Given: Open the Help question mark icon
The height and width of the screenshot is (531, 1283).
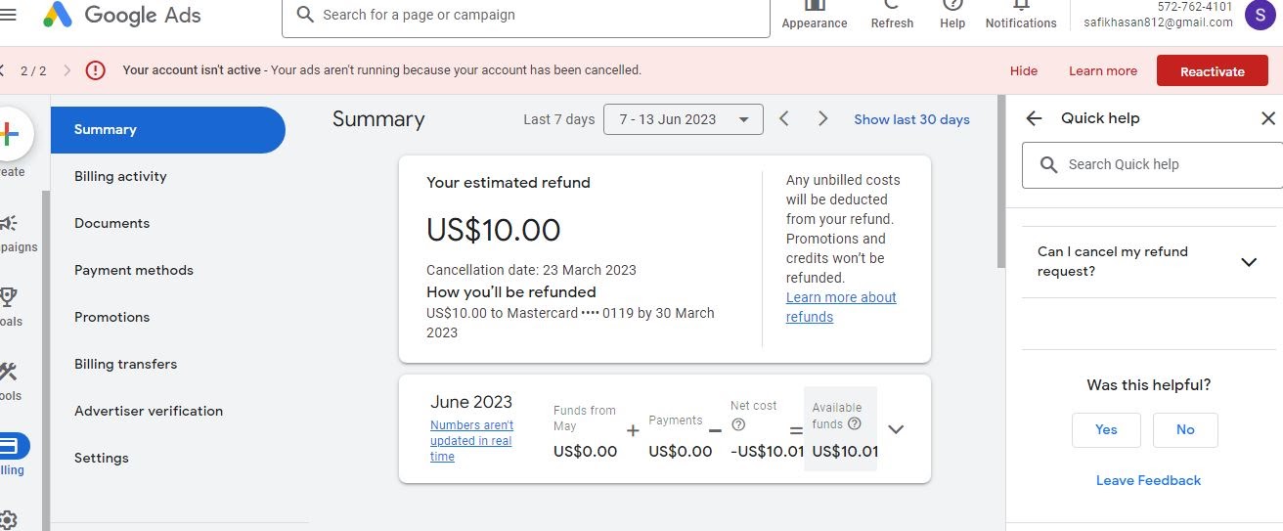Looking at the screenshot, I should [x=951, y=5].
